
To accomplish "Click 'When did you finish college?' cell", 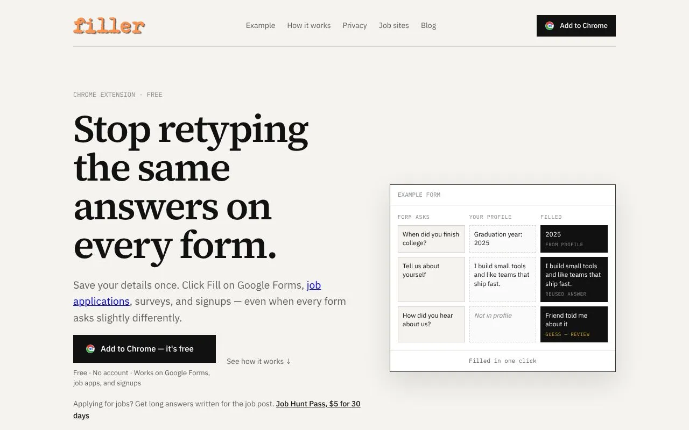I will (431, 239).
